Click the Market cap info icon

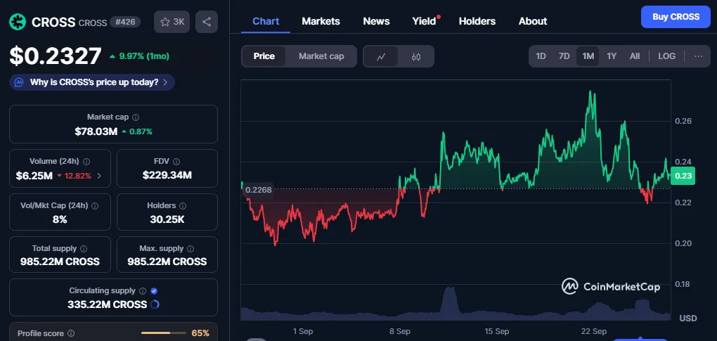click(x=136, y=117)
